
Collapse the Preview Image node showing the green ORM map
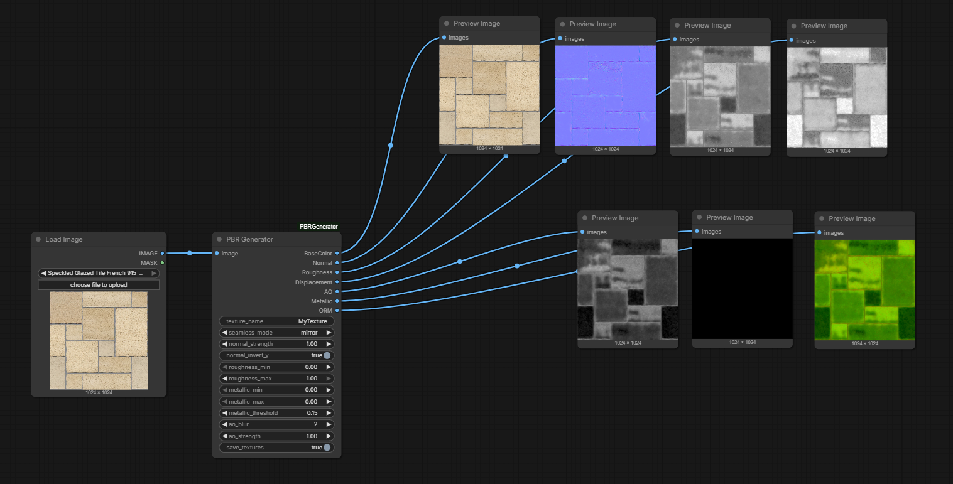(822, 218)
